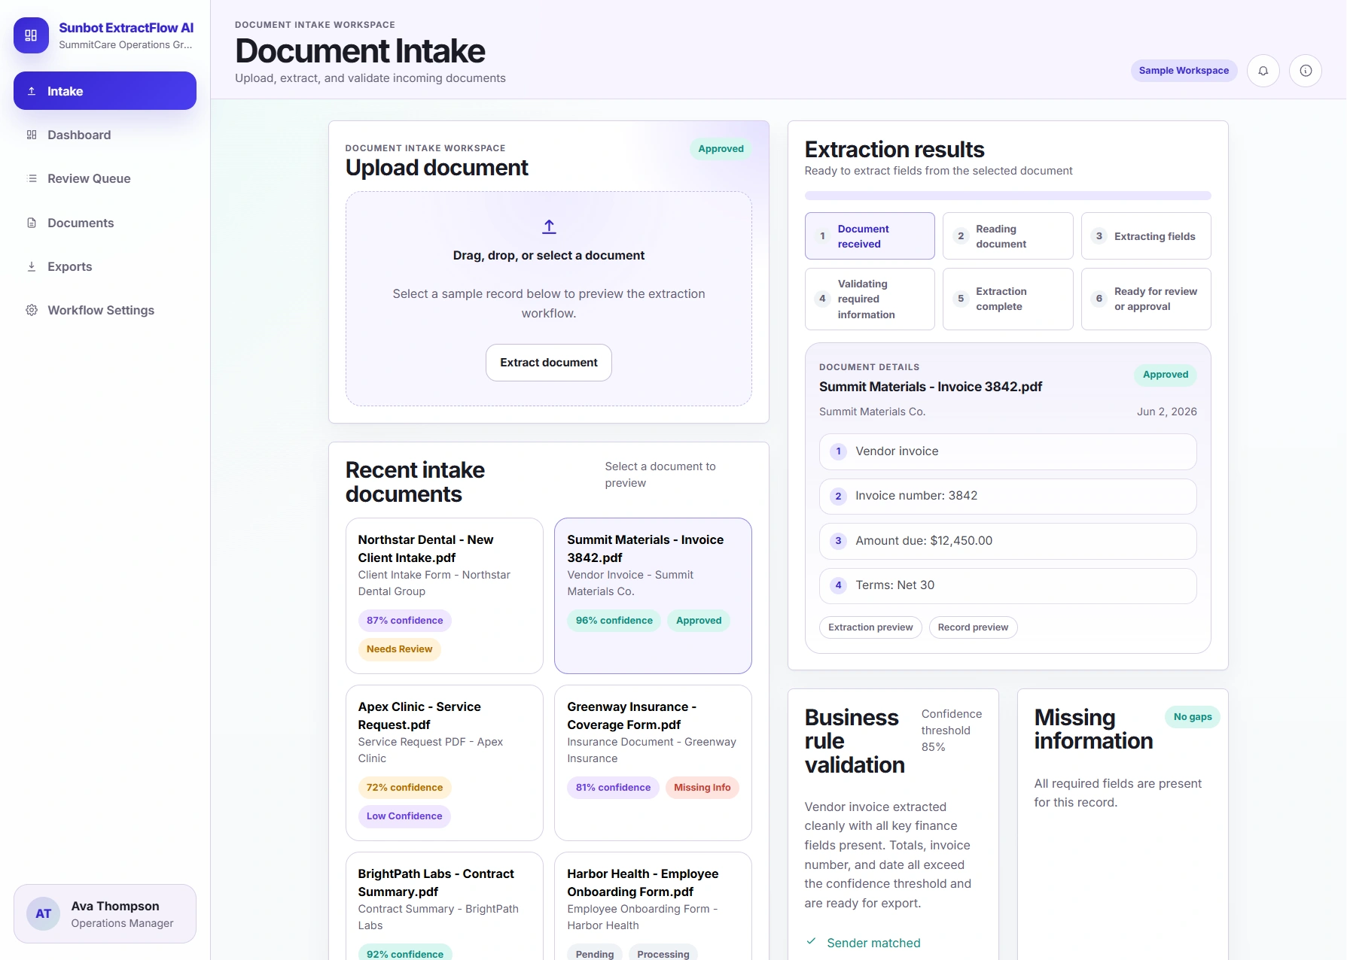The height and width of the screenshot is (960, 1347).
Task: Click the Extracting fields step
Action: pos(1146,236)
